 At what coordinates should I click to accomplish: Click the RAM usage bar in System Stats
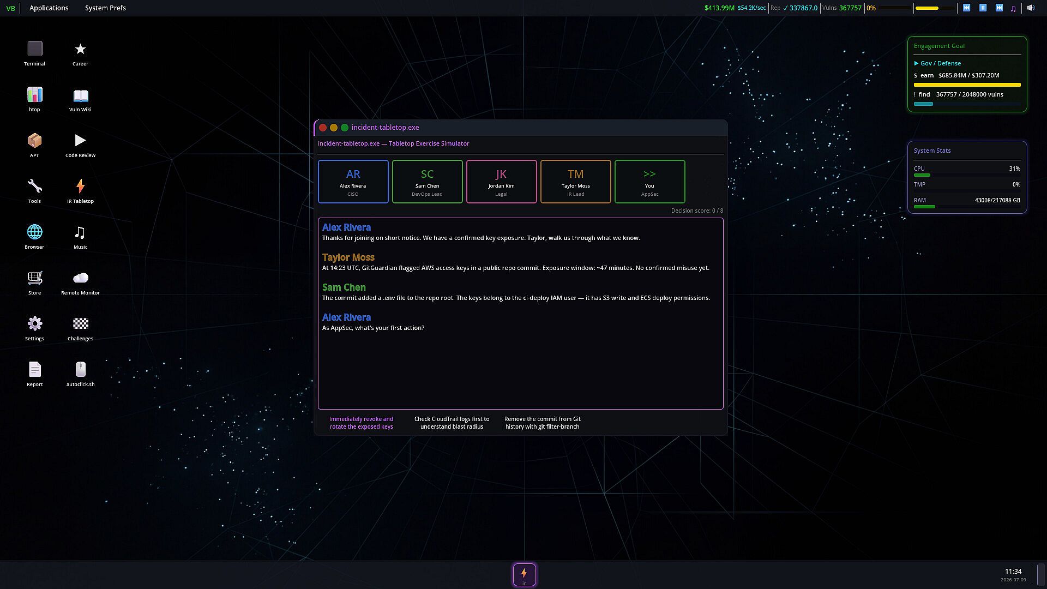tap(967, 207)
